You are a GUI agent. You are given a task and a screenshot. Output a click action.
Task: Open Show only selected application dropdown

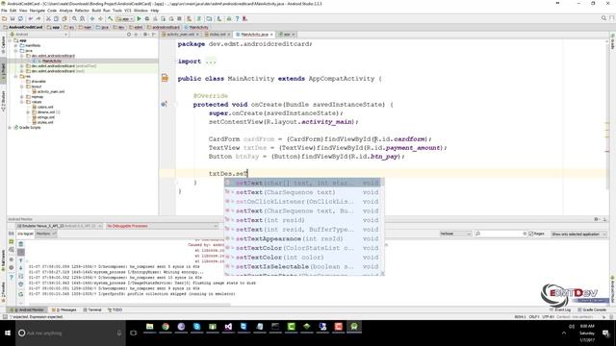578,235
